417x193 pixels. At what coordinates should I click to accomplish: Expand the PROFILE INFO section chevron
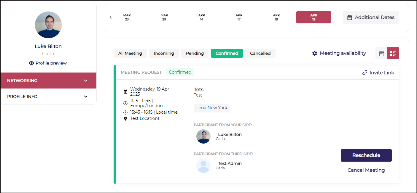86,96
